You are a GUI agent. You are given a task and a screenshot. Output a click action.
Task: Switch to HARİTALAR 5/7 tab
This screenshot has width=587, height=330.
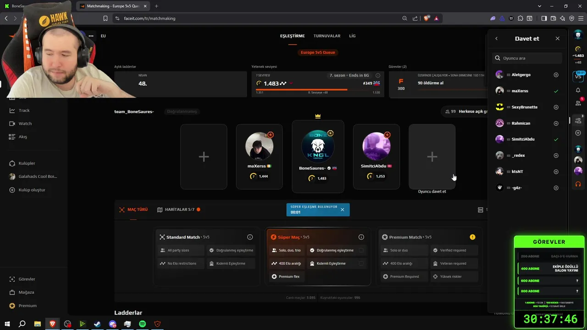[179, 209]
